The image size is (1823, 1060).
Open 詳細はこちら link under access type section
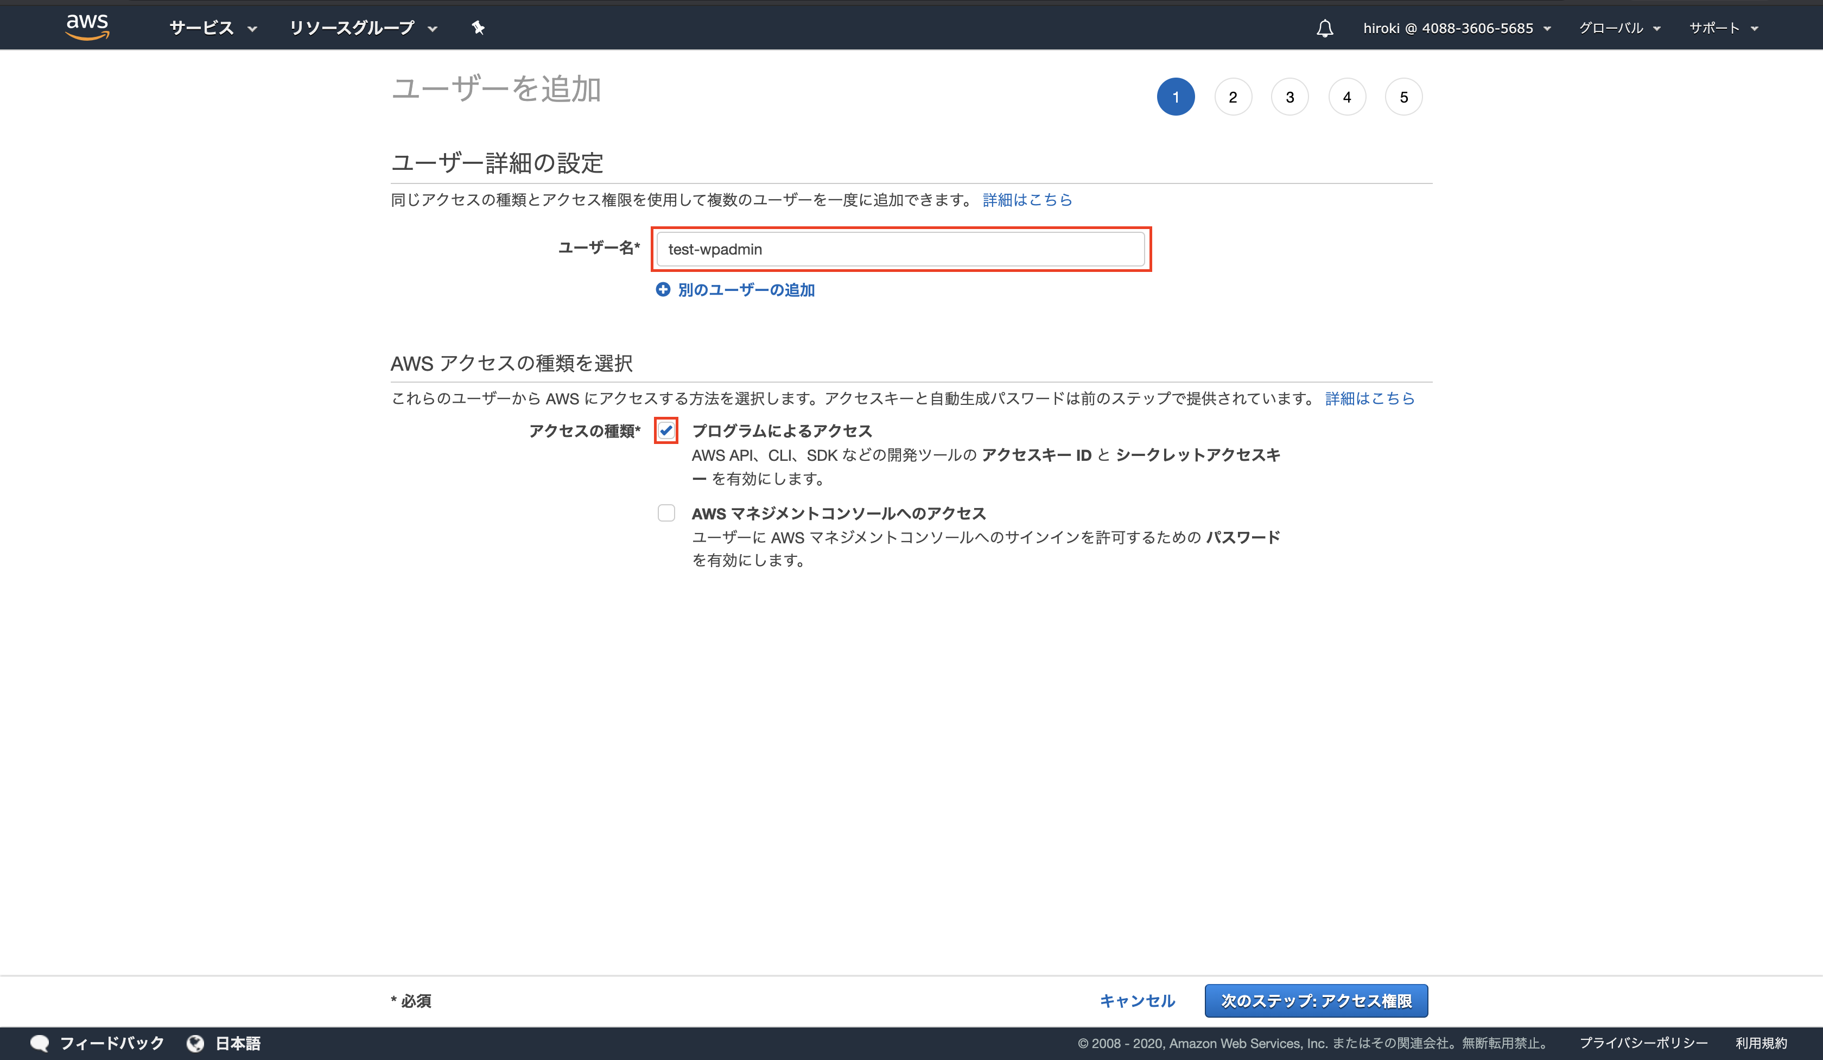1369,398
